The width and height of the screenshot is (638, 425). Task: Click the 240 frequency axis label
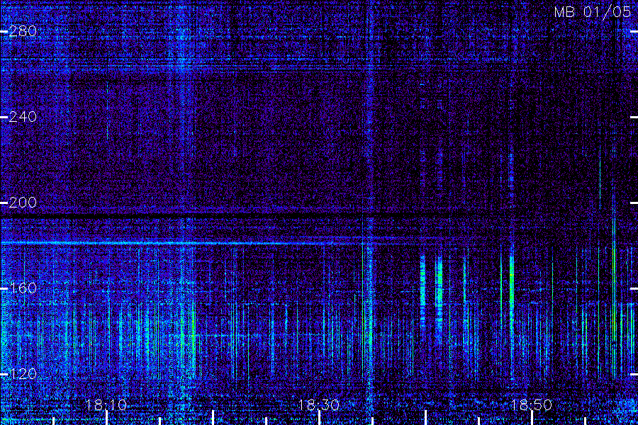coord(23,117)
